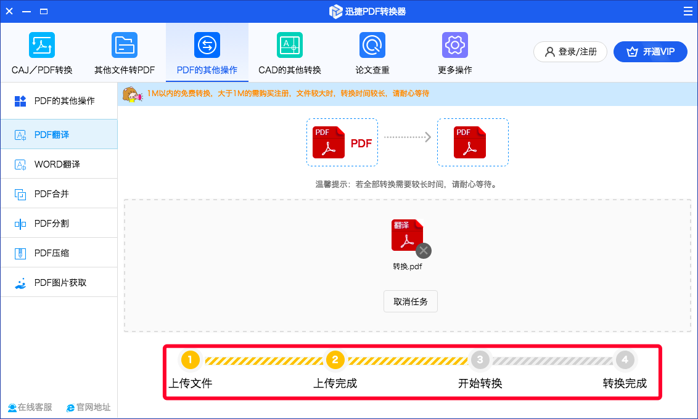
Task: Click the WORD翻译 sidebar icon
Action: 20,165
